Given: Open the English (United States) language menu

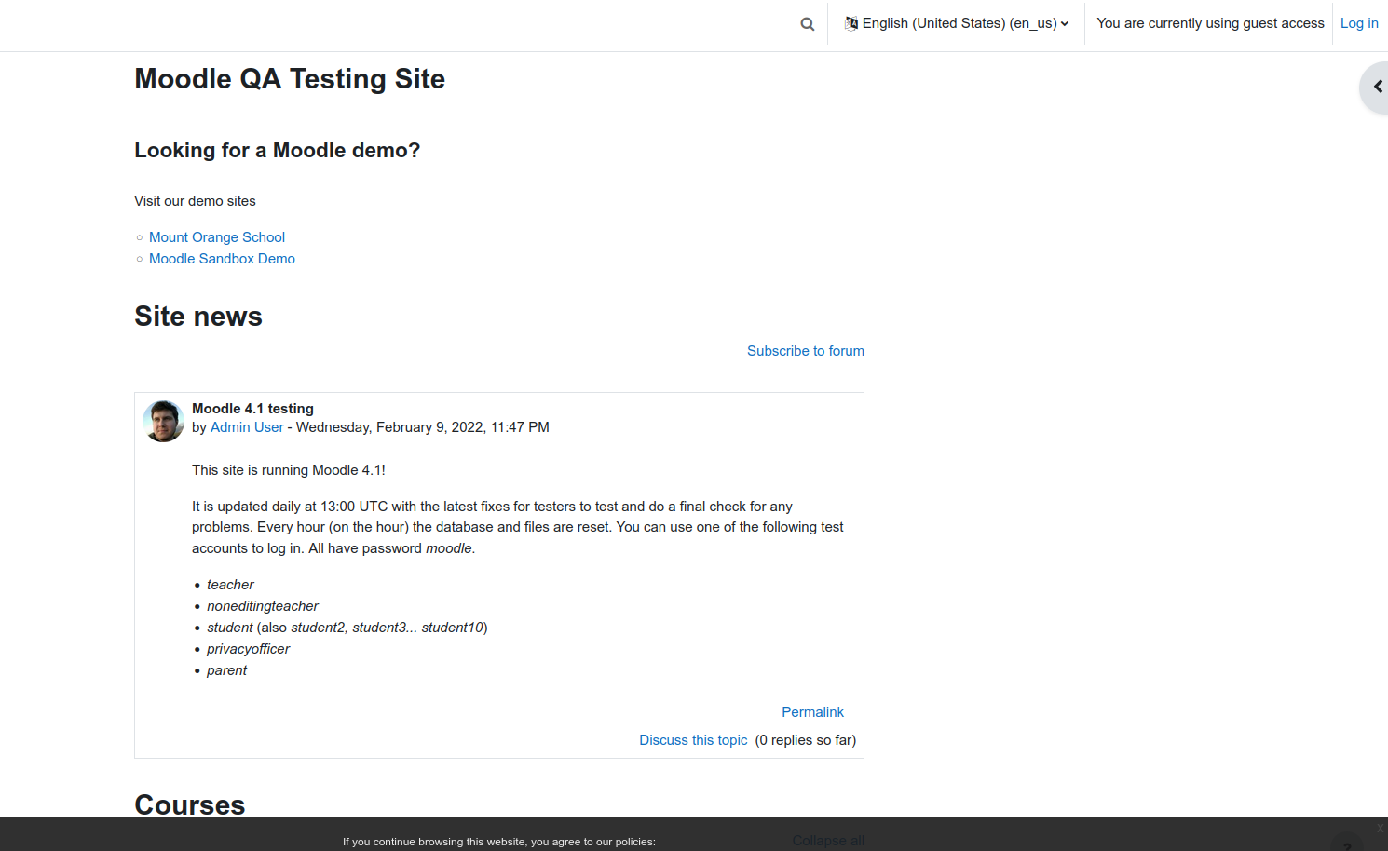Looking at the screenshot, I should pos(957,23).
